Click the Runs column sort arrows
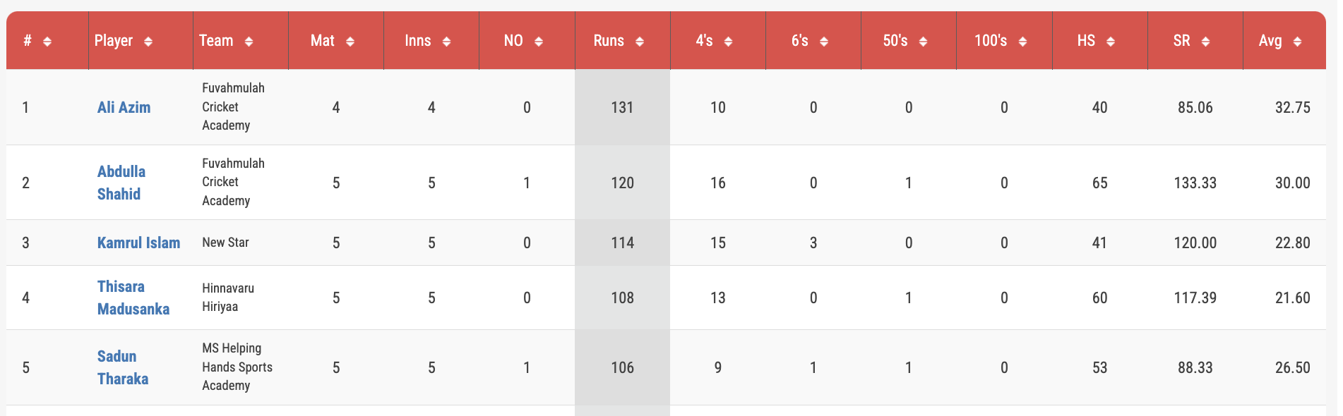 click(x=640, y=42)
